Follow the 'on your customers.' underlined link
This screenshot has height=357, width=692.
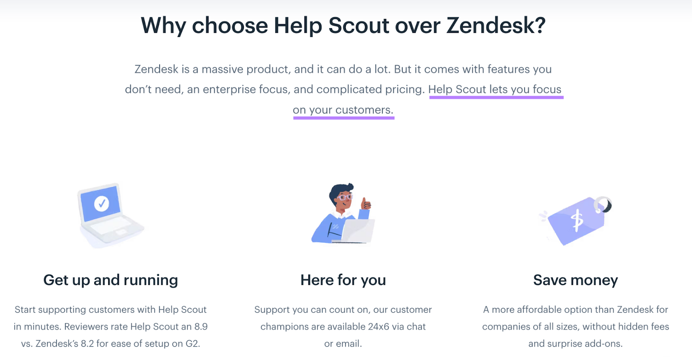(x=343, y=110)
